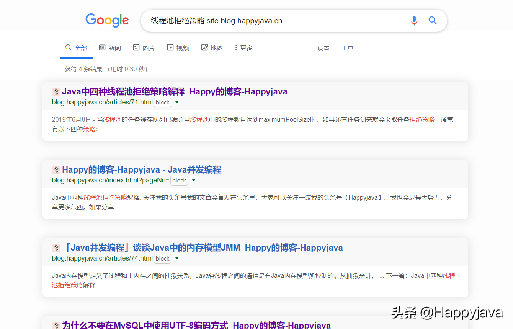Screen dimensions: 513x329
Task: Switch to the 新闻 (News) tab
Action: [x=110, y=48]
